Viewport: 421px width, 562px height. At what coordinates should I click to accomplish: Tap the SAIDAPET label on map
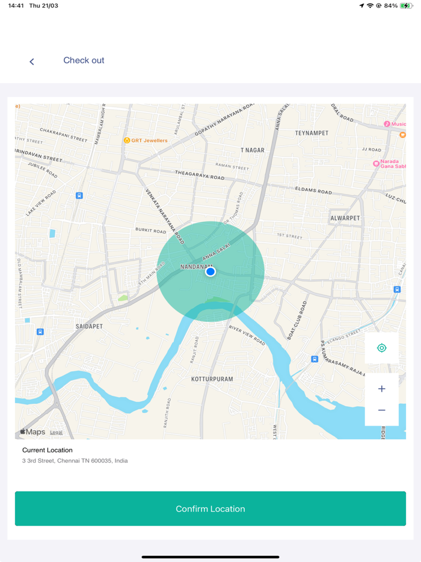tap(89, 327)
